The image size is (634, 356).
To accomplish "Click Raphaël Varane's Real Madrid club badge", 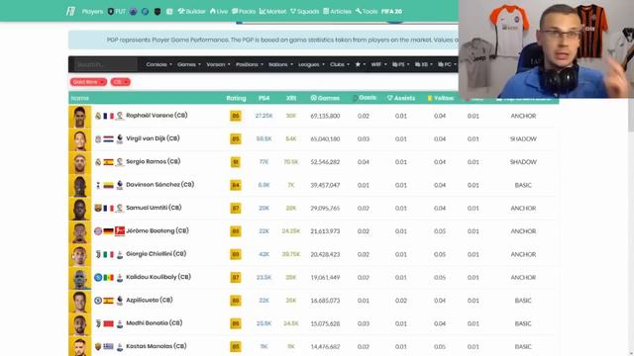I will coord(98,116).
